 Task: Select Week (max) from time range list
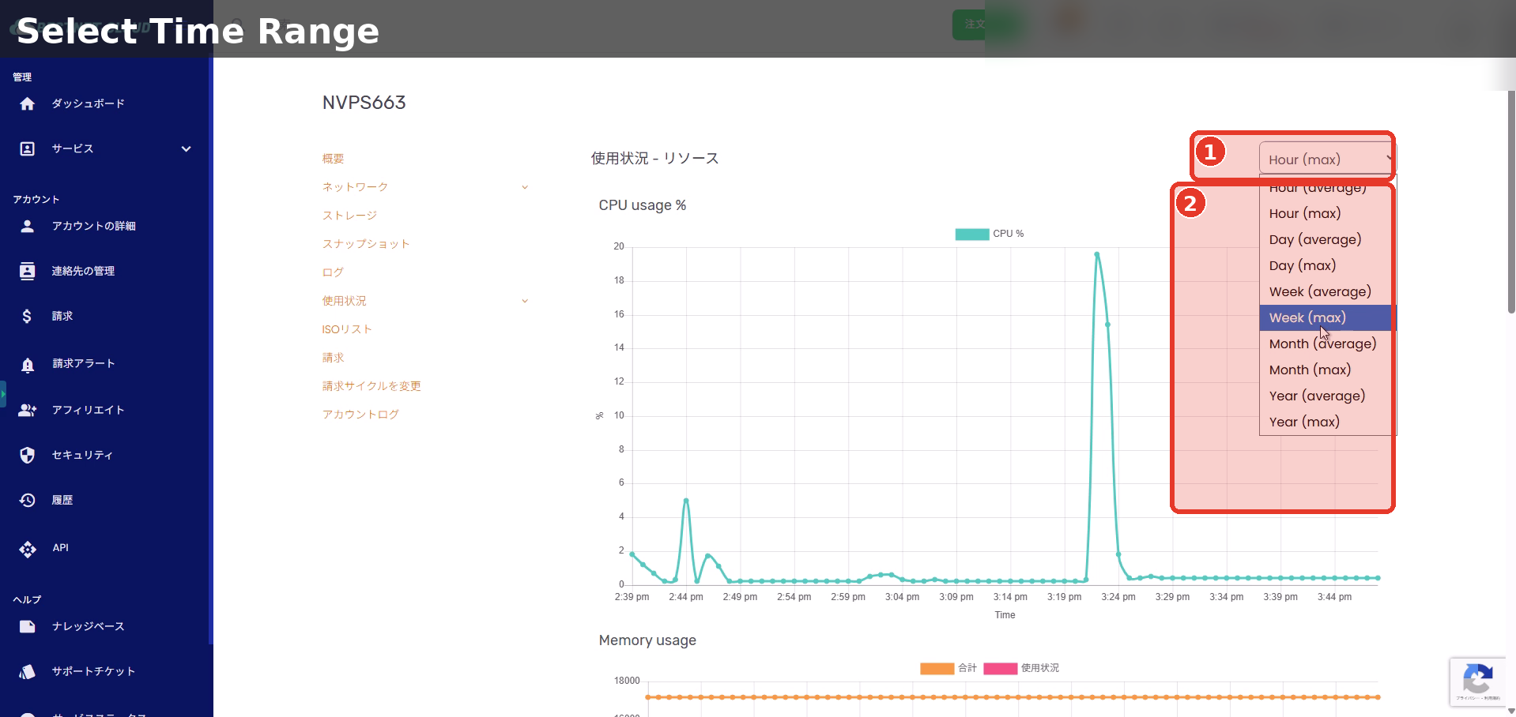pyautogui.click(x=1307, y=317)
